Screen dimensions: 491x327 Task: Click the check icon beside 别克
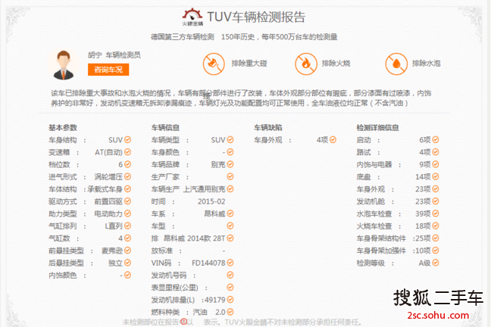(x=230, y=164)
